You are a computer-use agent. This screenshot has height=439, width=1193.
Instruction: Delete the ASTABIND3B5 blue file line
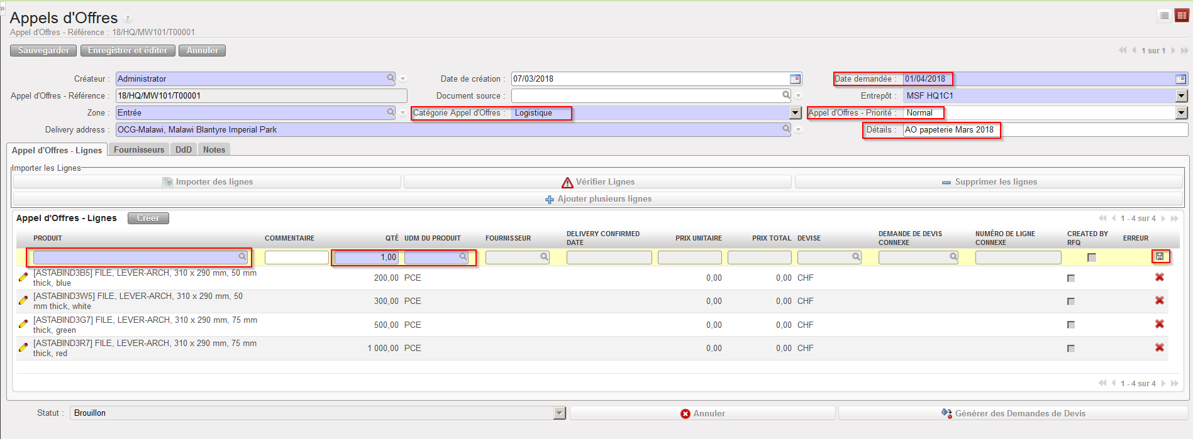(x=1159, y=278)
